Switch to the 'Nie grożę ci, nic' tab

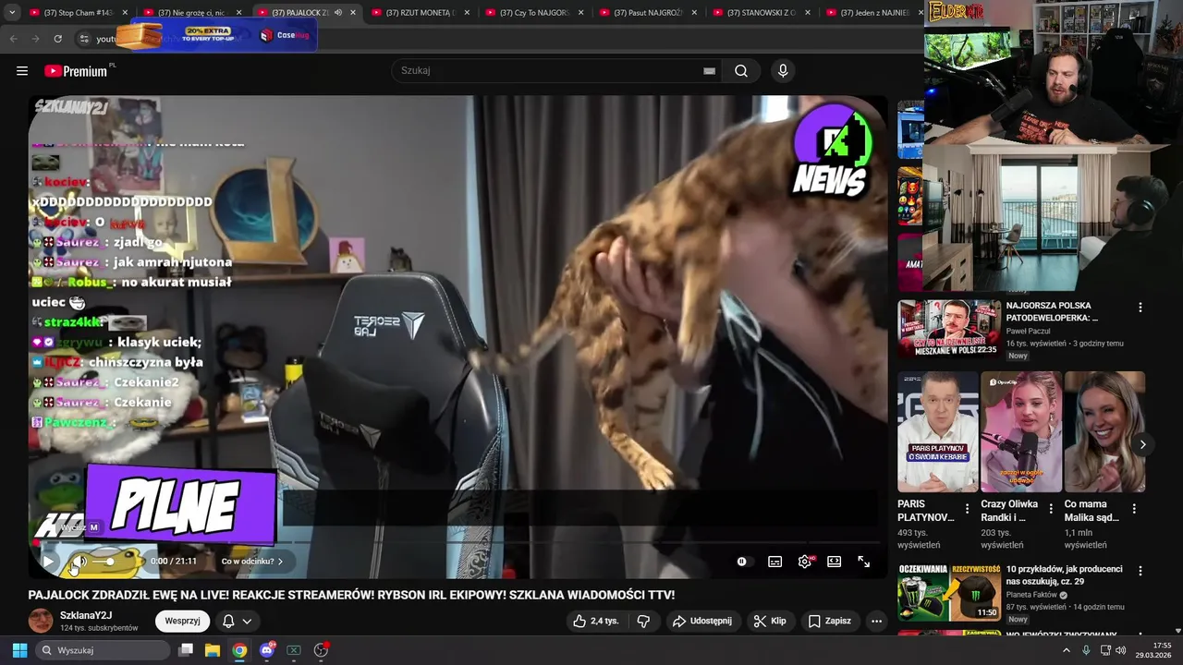tap(192, 13)
